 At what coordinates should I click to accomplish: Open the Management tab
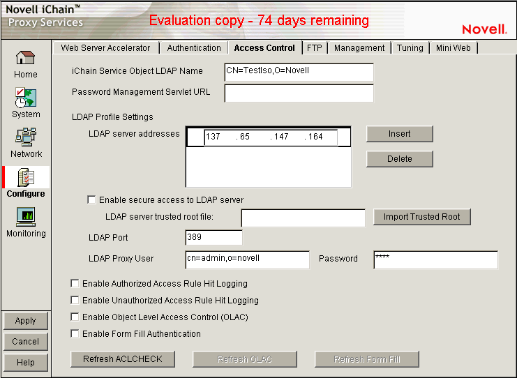click(359, 48)
